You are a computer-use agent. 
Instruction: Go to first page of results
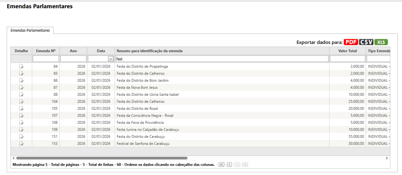coord(221,165)
